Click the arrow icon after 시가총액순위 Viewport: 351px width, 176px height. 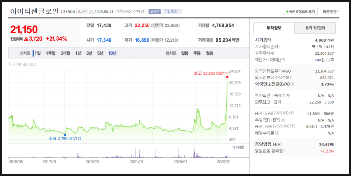tap(279, 47)
